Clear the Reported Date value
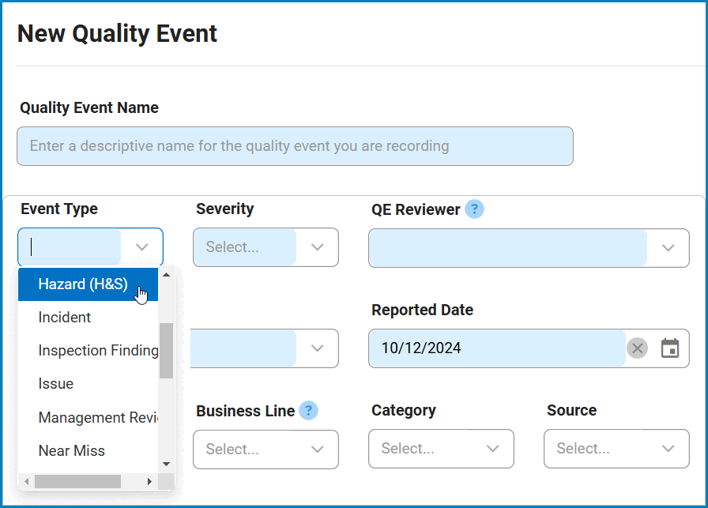The image size is (708, 508). 637,348
